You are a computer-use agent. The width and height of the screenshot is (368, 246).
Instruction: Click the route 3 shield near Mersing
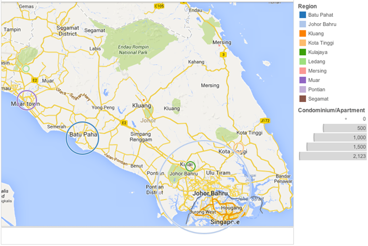(223, 55)
